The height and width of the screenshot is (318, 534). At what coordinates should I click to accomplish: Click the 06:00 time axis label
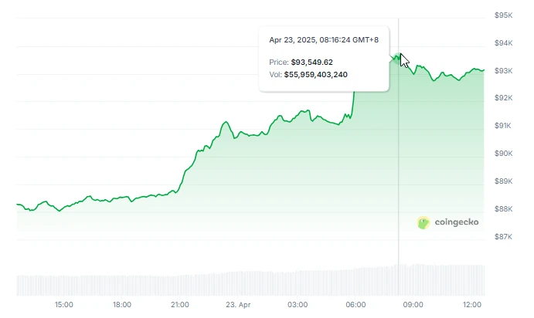point(355,304)
